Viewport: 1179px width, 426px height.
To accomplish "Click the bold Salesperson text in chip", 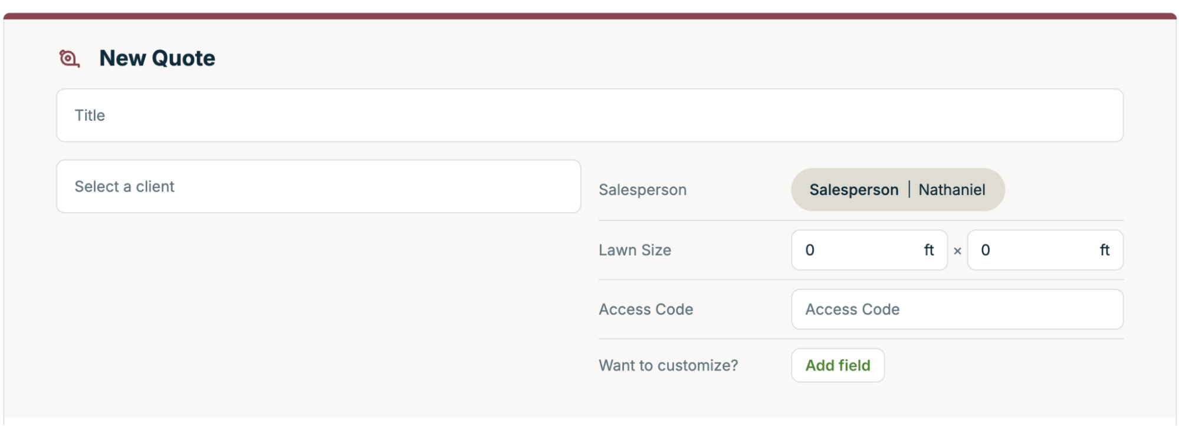I will coord(853,190).
